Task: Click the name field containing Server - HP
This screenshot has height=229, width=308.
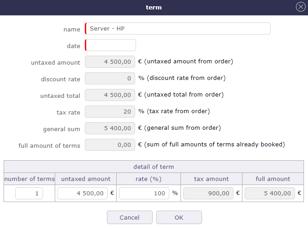Action: pos(178,29)
